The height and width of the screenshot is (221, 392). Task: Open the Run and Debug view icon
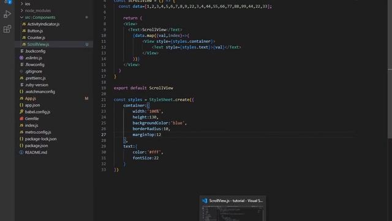tap(7, 14)
